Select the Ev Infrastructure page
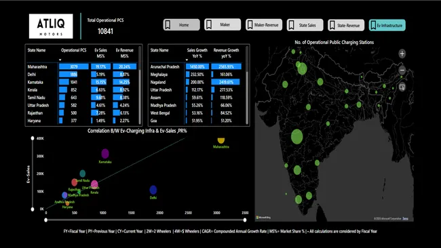The height and width of the screenshot is (248, 441). point(387,25)
